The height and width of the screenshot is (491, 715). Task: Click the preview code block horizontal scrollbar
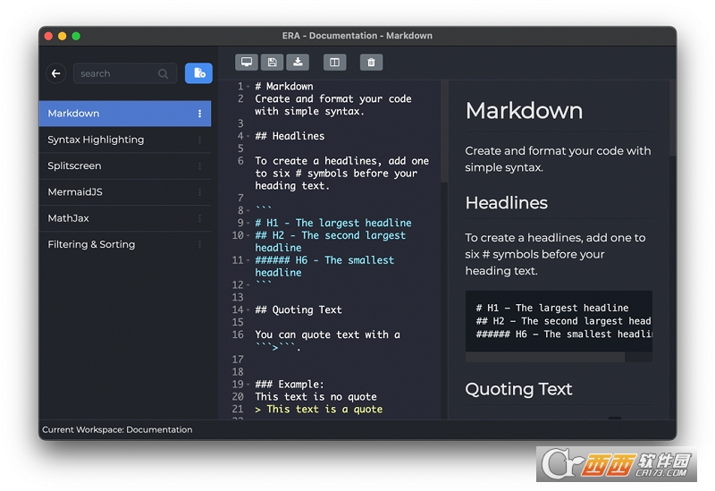[545, 358]
